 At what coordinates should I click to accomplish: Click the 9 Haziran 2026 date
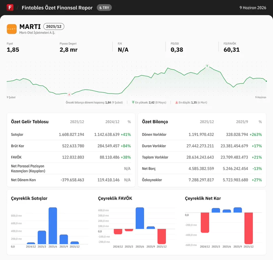[x=253, y=8]
